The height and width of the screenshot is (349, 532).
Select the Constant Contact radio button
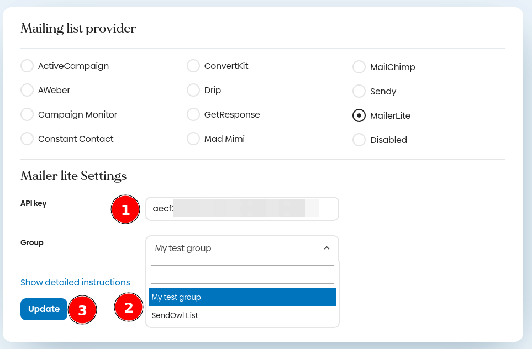(x=27, y=139)
